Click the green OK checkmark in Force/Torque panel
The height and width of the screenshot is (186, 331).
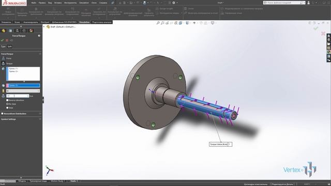2,40
